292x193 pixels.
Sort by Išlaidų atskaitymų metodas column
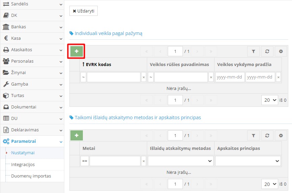point(180,149)
